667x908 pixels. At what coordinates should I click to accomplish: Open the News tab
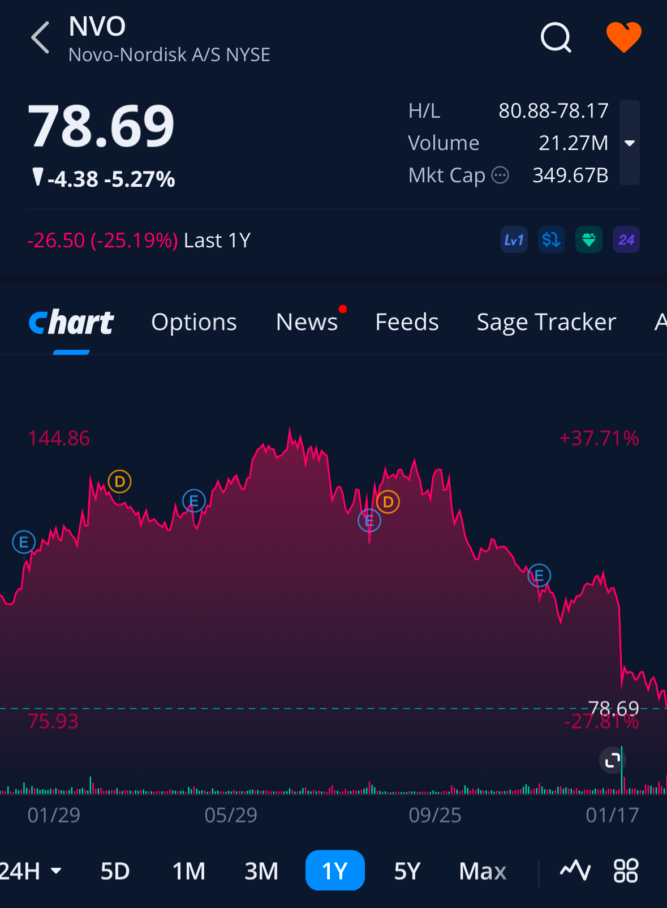[307, 322]
